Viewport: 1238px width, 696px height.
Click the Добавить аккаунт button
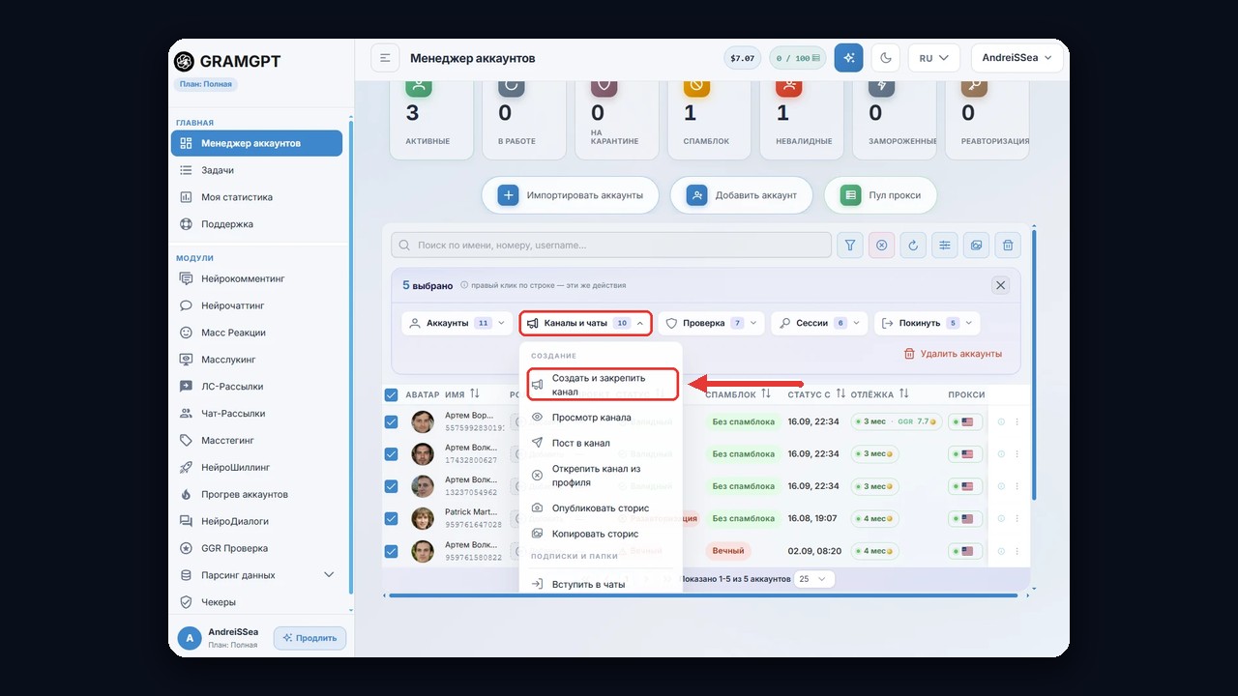click(x=743, y=195)
